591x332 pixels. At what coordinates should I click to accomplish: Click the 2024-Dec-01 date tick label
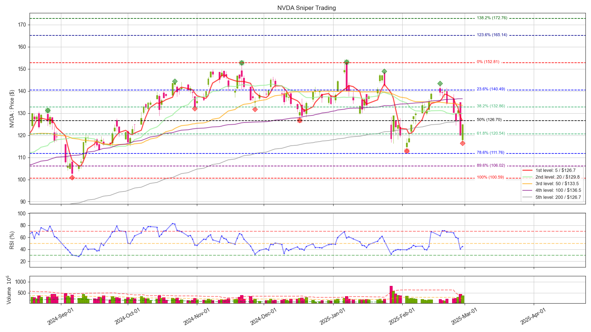click(263, 317)
